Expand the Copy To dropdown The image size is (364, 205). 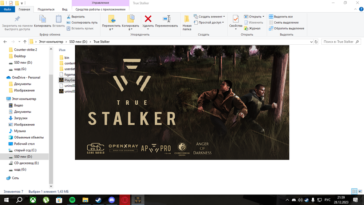[130, 29]
